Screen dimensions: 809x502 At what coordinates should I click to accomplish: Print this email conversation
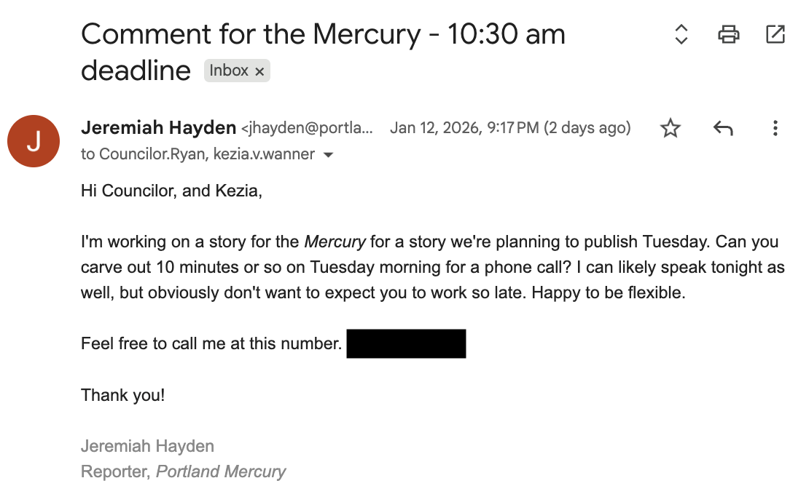[x=728, y=33]
